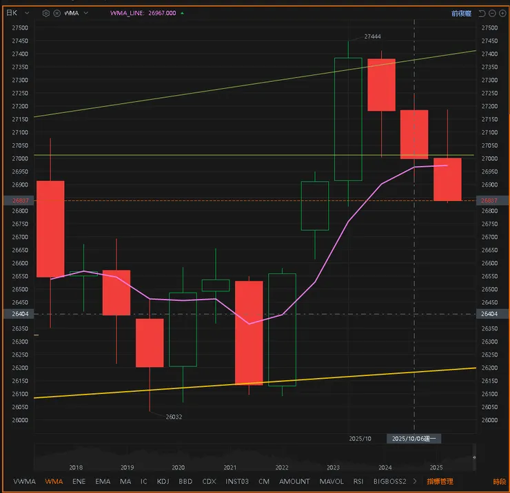Click the 2025/10/06 crosshair date label
This screenshot has width=510, height=493.
tap(414, 439)
